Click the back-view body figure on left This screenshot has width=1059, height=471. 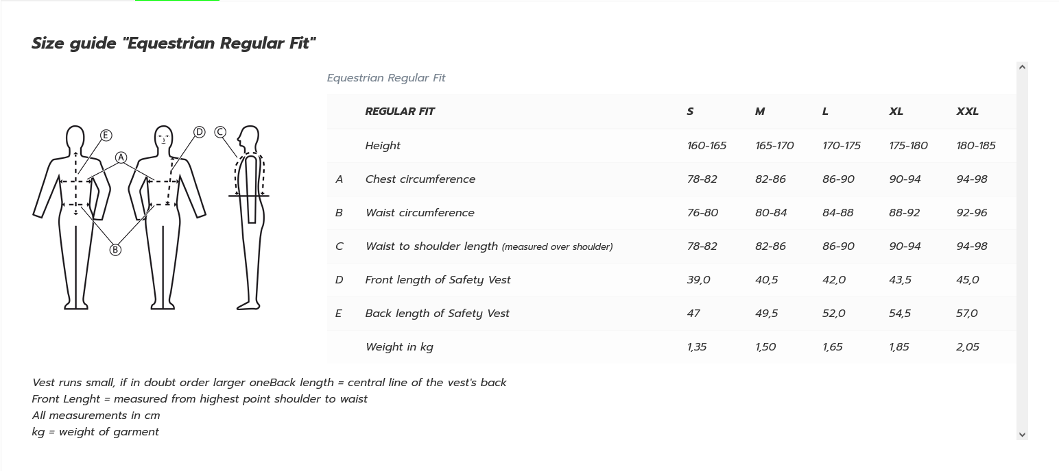(x=75, y=218)
